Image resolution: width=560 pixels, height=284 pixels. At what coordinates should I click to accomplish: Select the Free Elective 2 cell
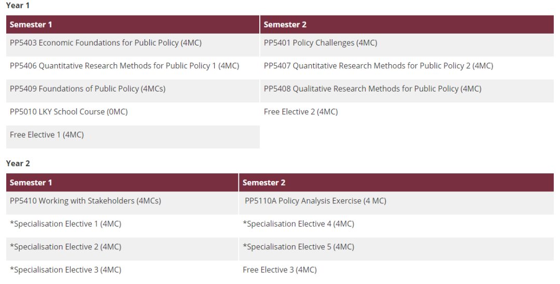tap(301, 112)
